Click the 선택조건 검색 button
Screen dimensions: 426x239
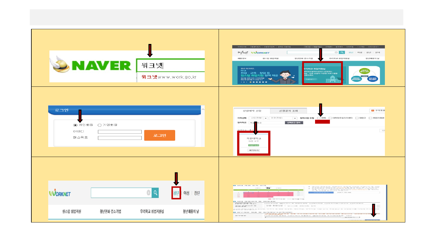point(294,122)
